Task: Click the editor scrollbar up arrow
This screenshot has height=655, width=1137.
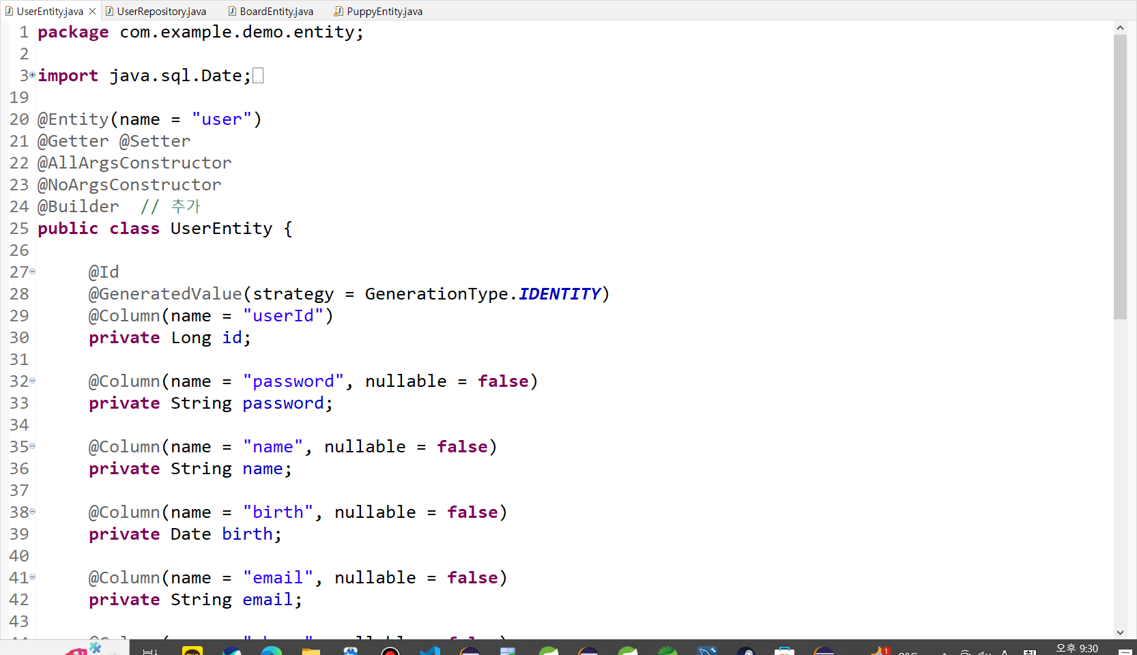Action: click(x=1120, y=28)
